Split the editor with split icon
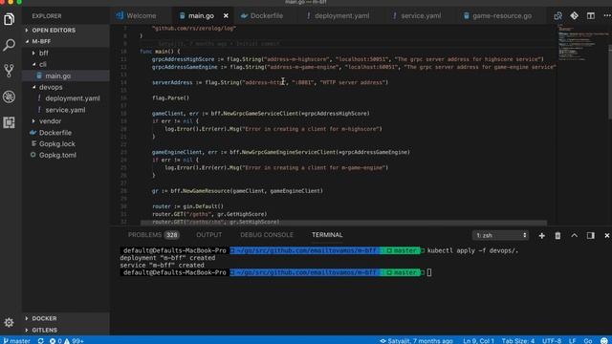612x344 pixels. (591, 16)
